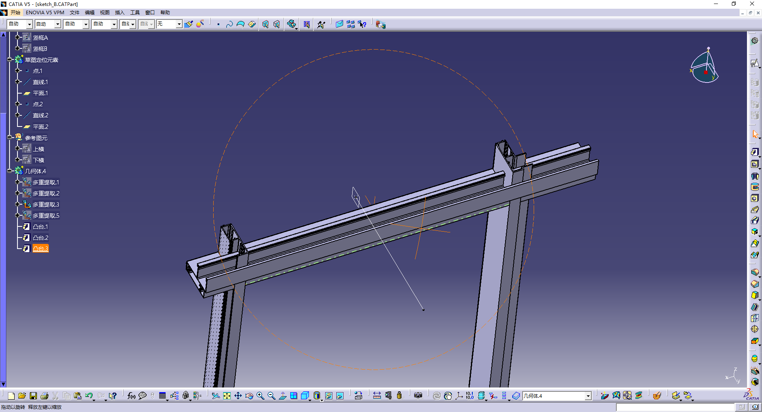The image size is (762, 412).
Task: Open the 工具 menu
Action: pyautogui.click(x=135, y=13)
